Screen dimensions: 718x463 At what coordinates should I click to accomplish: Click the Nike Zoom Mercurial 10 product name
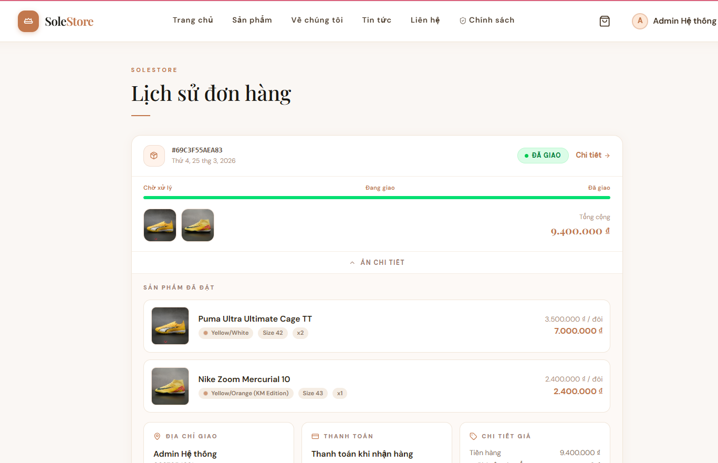pos(244,379)
